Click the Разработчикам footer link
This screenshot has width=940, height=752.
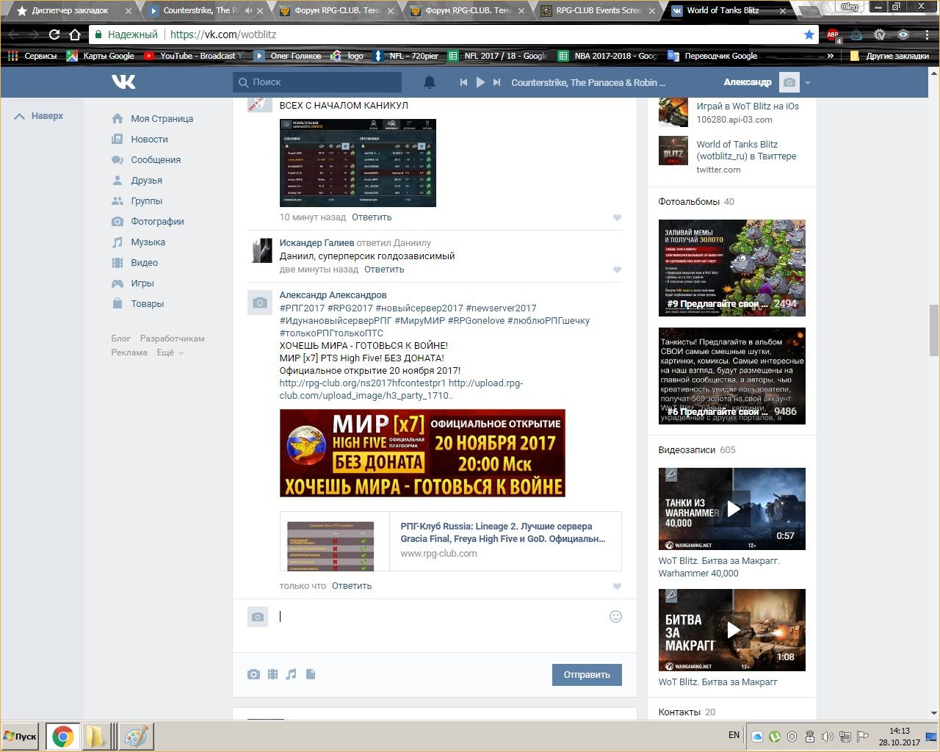pos(173,339)
